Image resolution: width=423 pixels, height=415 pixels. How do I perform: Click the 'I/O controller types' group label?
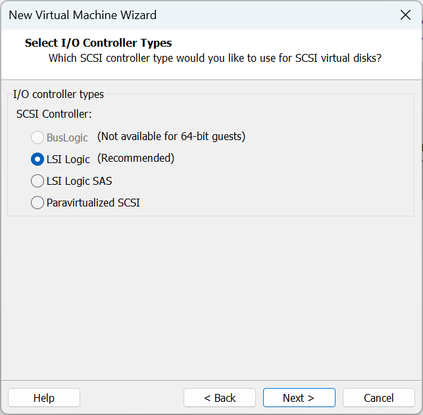tap(59, 95)
